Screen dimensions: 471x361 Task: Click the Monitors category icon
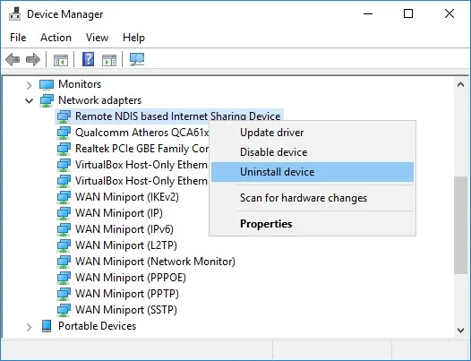(47, 84)
